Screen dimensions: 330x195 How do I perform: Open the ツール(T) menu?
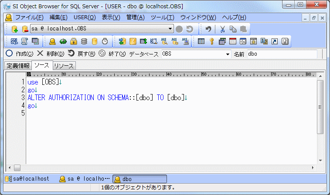pyautogui.click(x=162, y=17)
